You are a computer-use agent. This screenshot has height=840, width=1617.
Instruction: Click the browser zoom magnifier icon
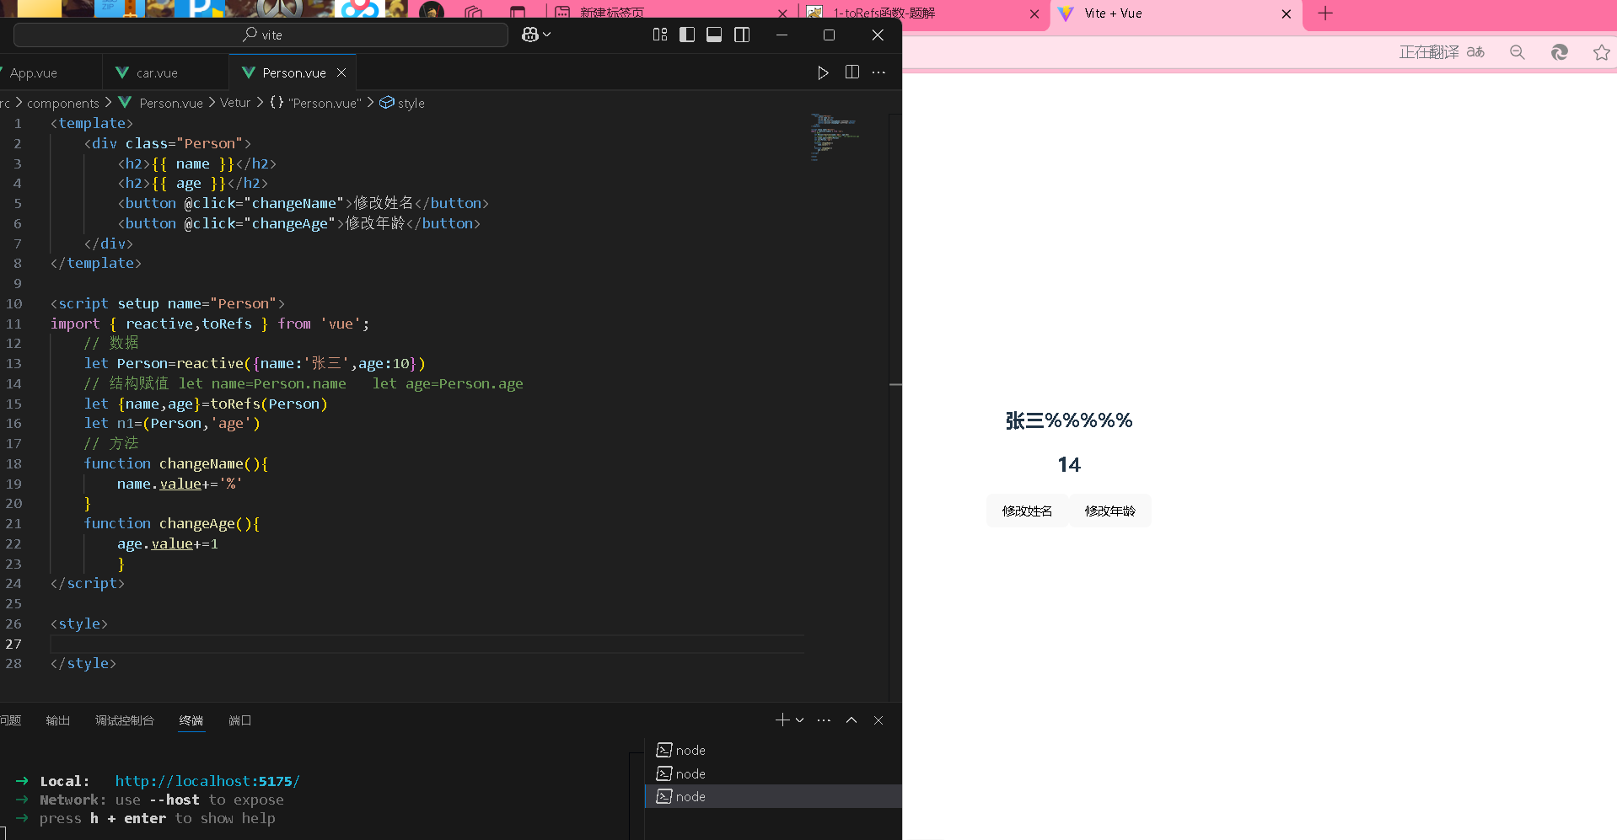click(1518, 52)
